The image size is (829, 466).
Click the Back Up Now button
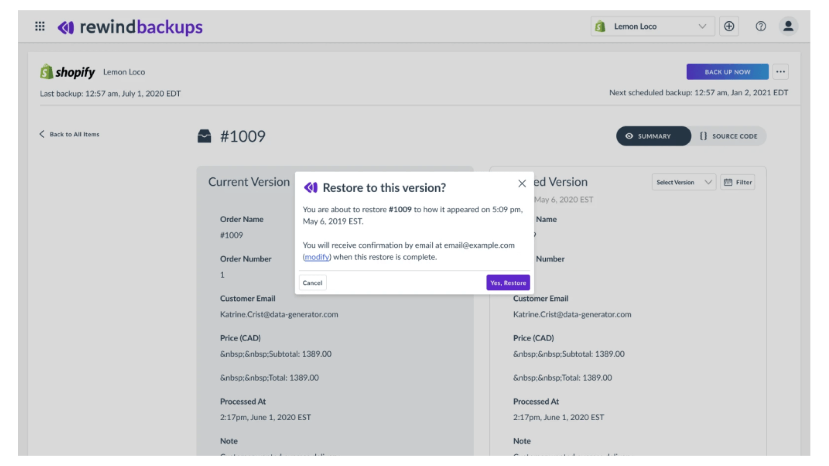click(x=728, y=72)
